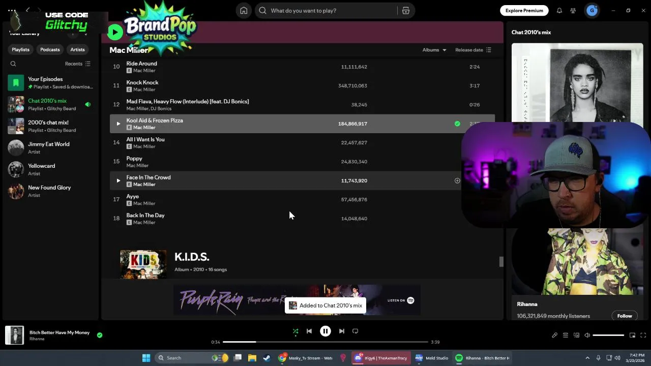Open Jimmy Eat World artist
Image resolution: width=651 pixels, height=366 pixels.
[x=51, y=148]
